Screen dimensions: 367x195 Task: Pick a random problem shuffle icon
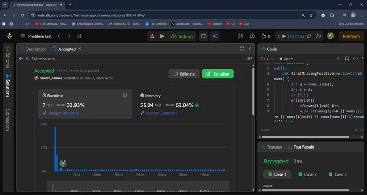(79, 36)
